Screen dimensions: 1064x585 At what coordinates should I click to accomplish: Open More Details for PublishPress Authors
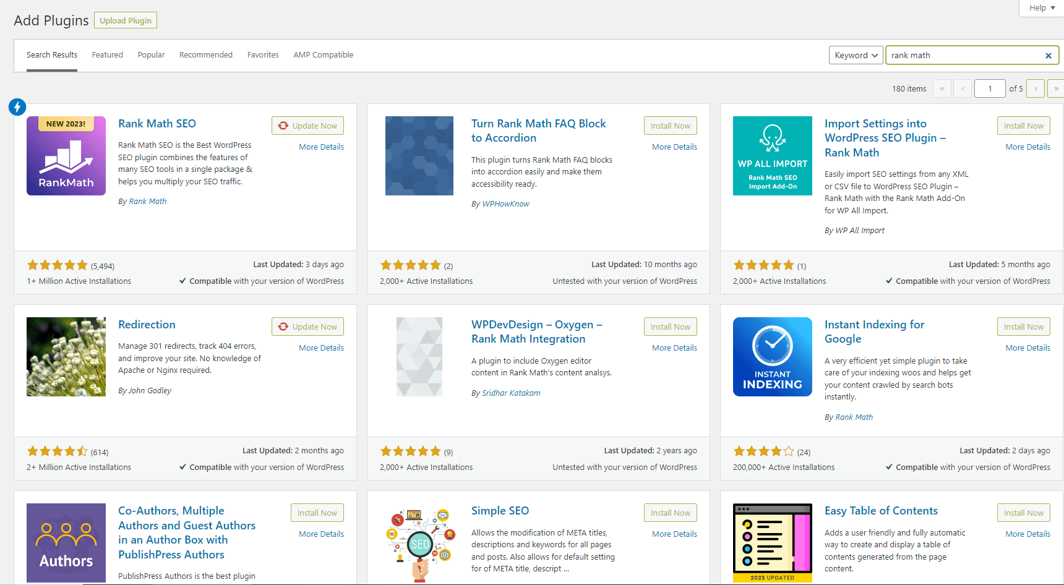(322, 534)
